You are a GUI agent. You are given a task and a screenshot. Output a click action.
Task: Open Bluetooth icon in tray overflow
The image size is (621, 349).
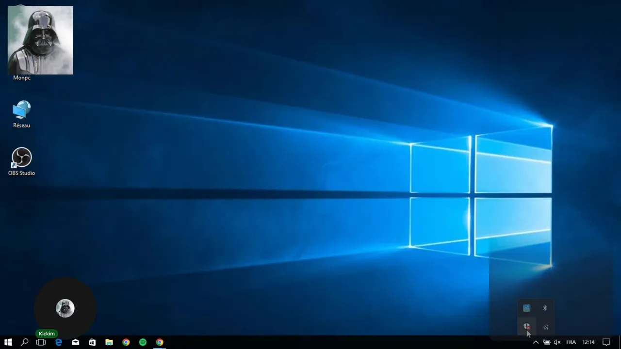tap(545, 308)
